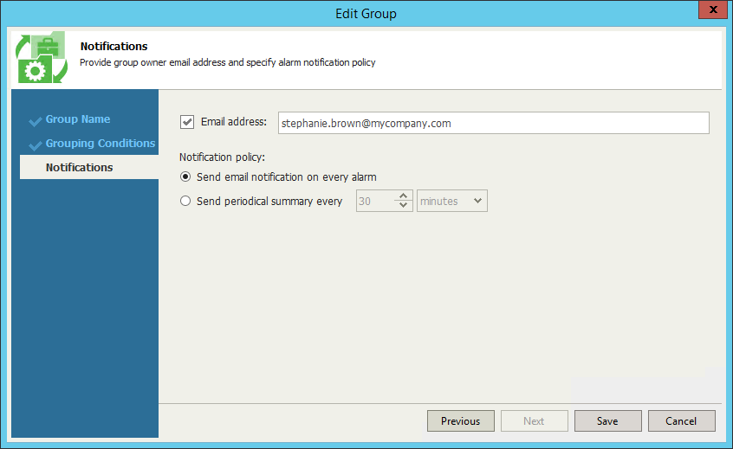Viewport: 733px width, 449px height.
Task: Open the minutes unit dropdown
Action: point(452,201)
